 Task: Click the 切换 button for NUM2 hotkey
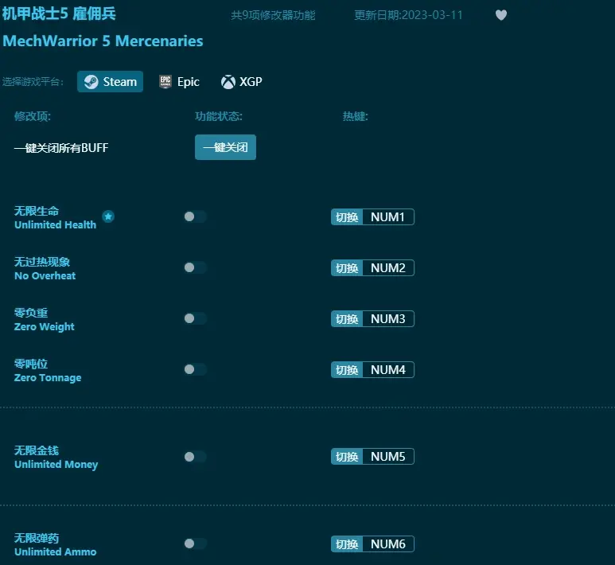[x=347, y=268]
